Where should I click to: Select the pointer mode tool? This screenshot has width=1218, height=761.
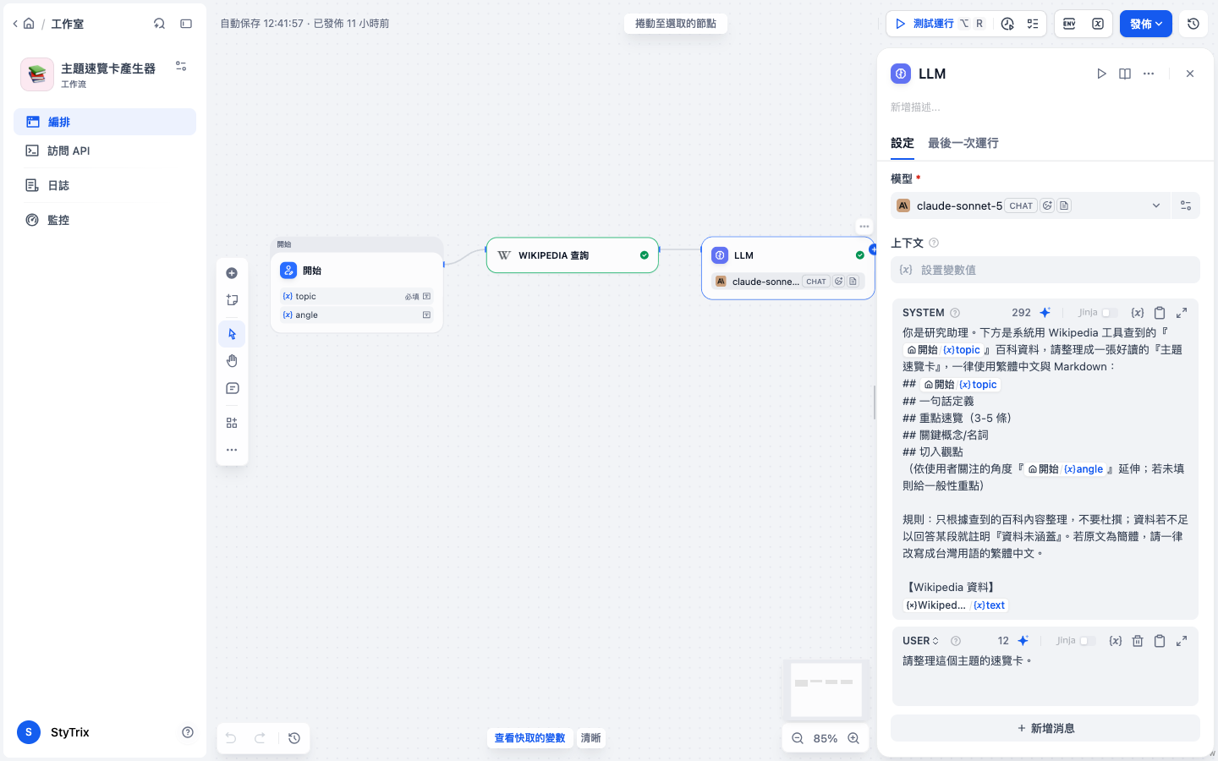232,334
